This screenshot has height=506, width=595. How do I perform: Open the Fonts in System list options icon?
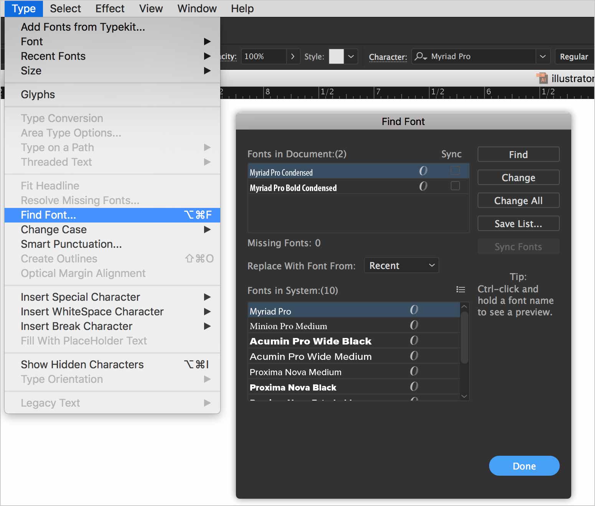[x=460, y=290]
